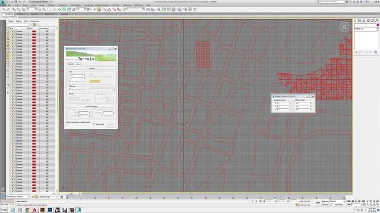Click Absolute World X field in Transform Type-In
The height and width of the screenshot is (213, 380).
tap(283, 103)
